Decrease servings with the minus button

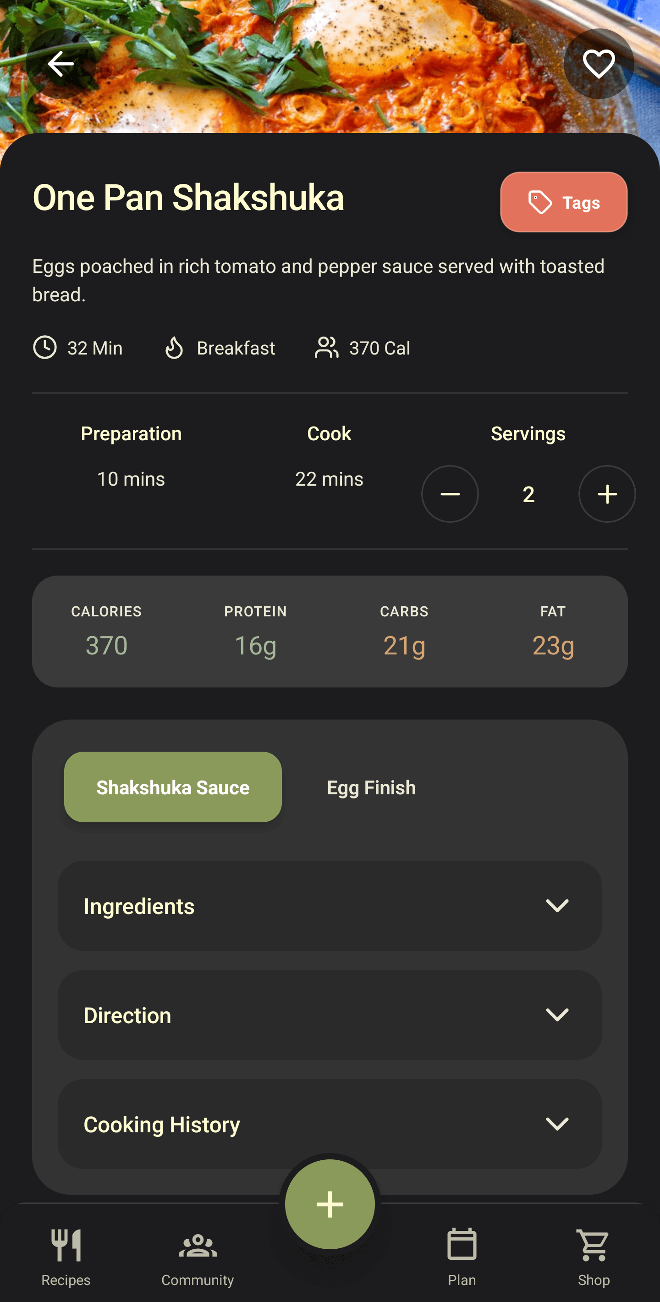[x=450, y=494]
